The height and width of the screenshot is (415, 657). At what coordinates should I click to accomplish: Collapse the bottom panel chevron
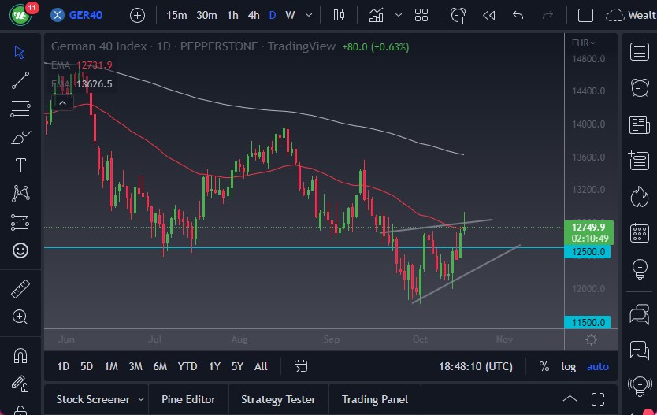570,399
